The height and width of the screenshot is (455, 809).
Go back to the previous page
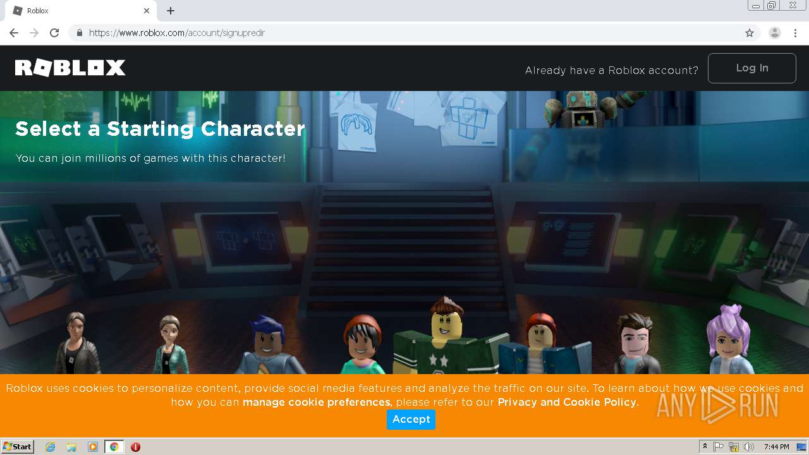point(14,33)
